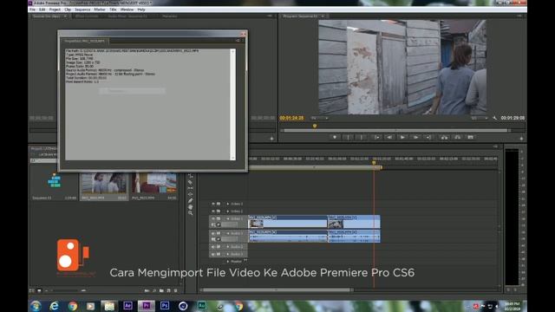
Task: Go to In point in Program monitor
Action: click(x=376, y=137)
